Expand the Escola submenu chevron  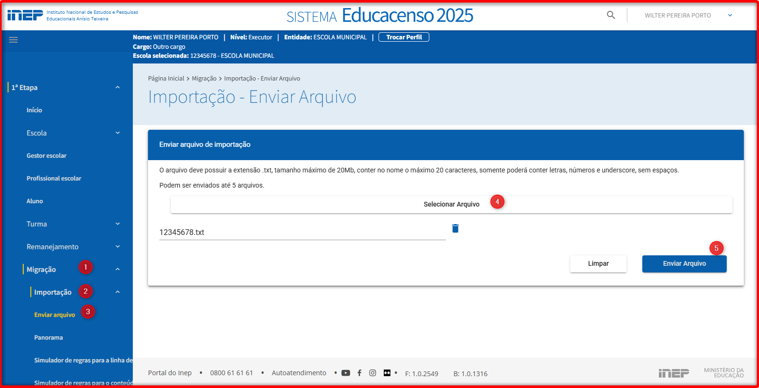(118, 133)
